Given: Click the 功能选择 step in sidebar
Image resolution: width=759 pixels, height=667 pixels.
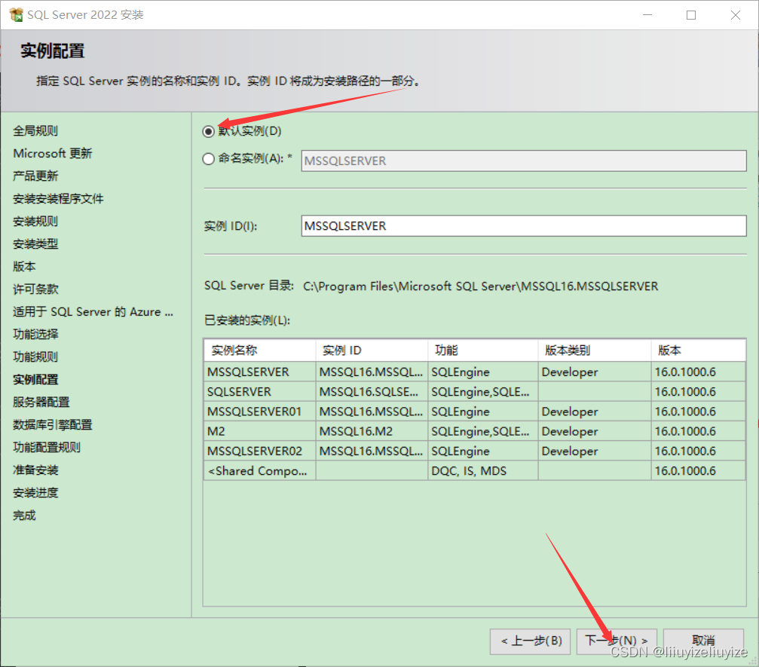Looking at the screenshot, I should 35,334.
